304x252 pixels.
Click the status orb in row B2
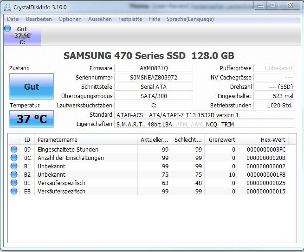(14, 174)
